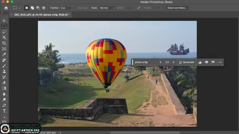Choose Add to selection mode
This screenshot has height=134, width=239.
point(32,8)
